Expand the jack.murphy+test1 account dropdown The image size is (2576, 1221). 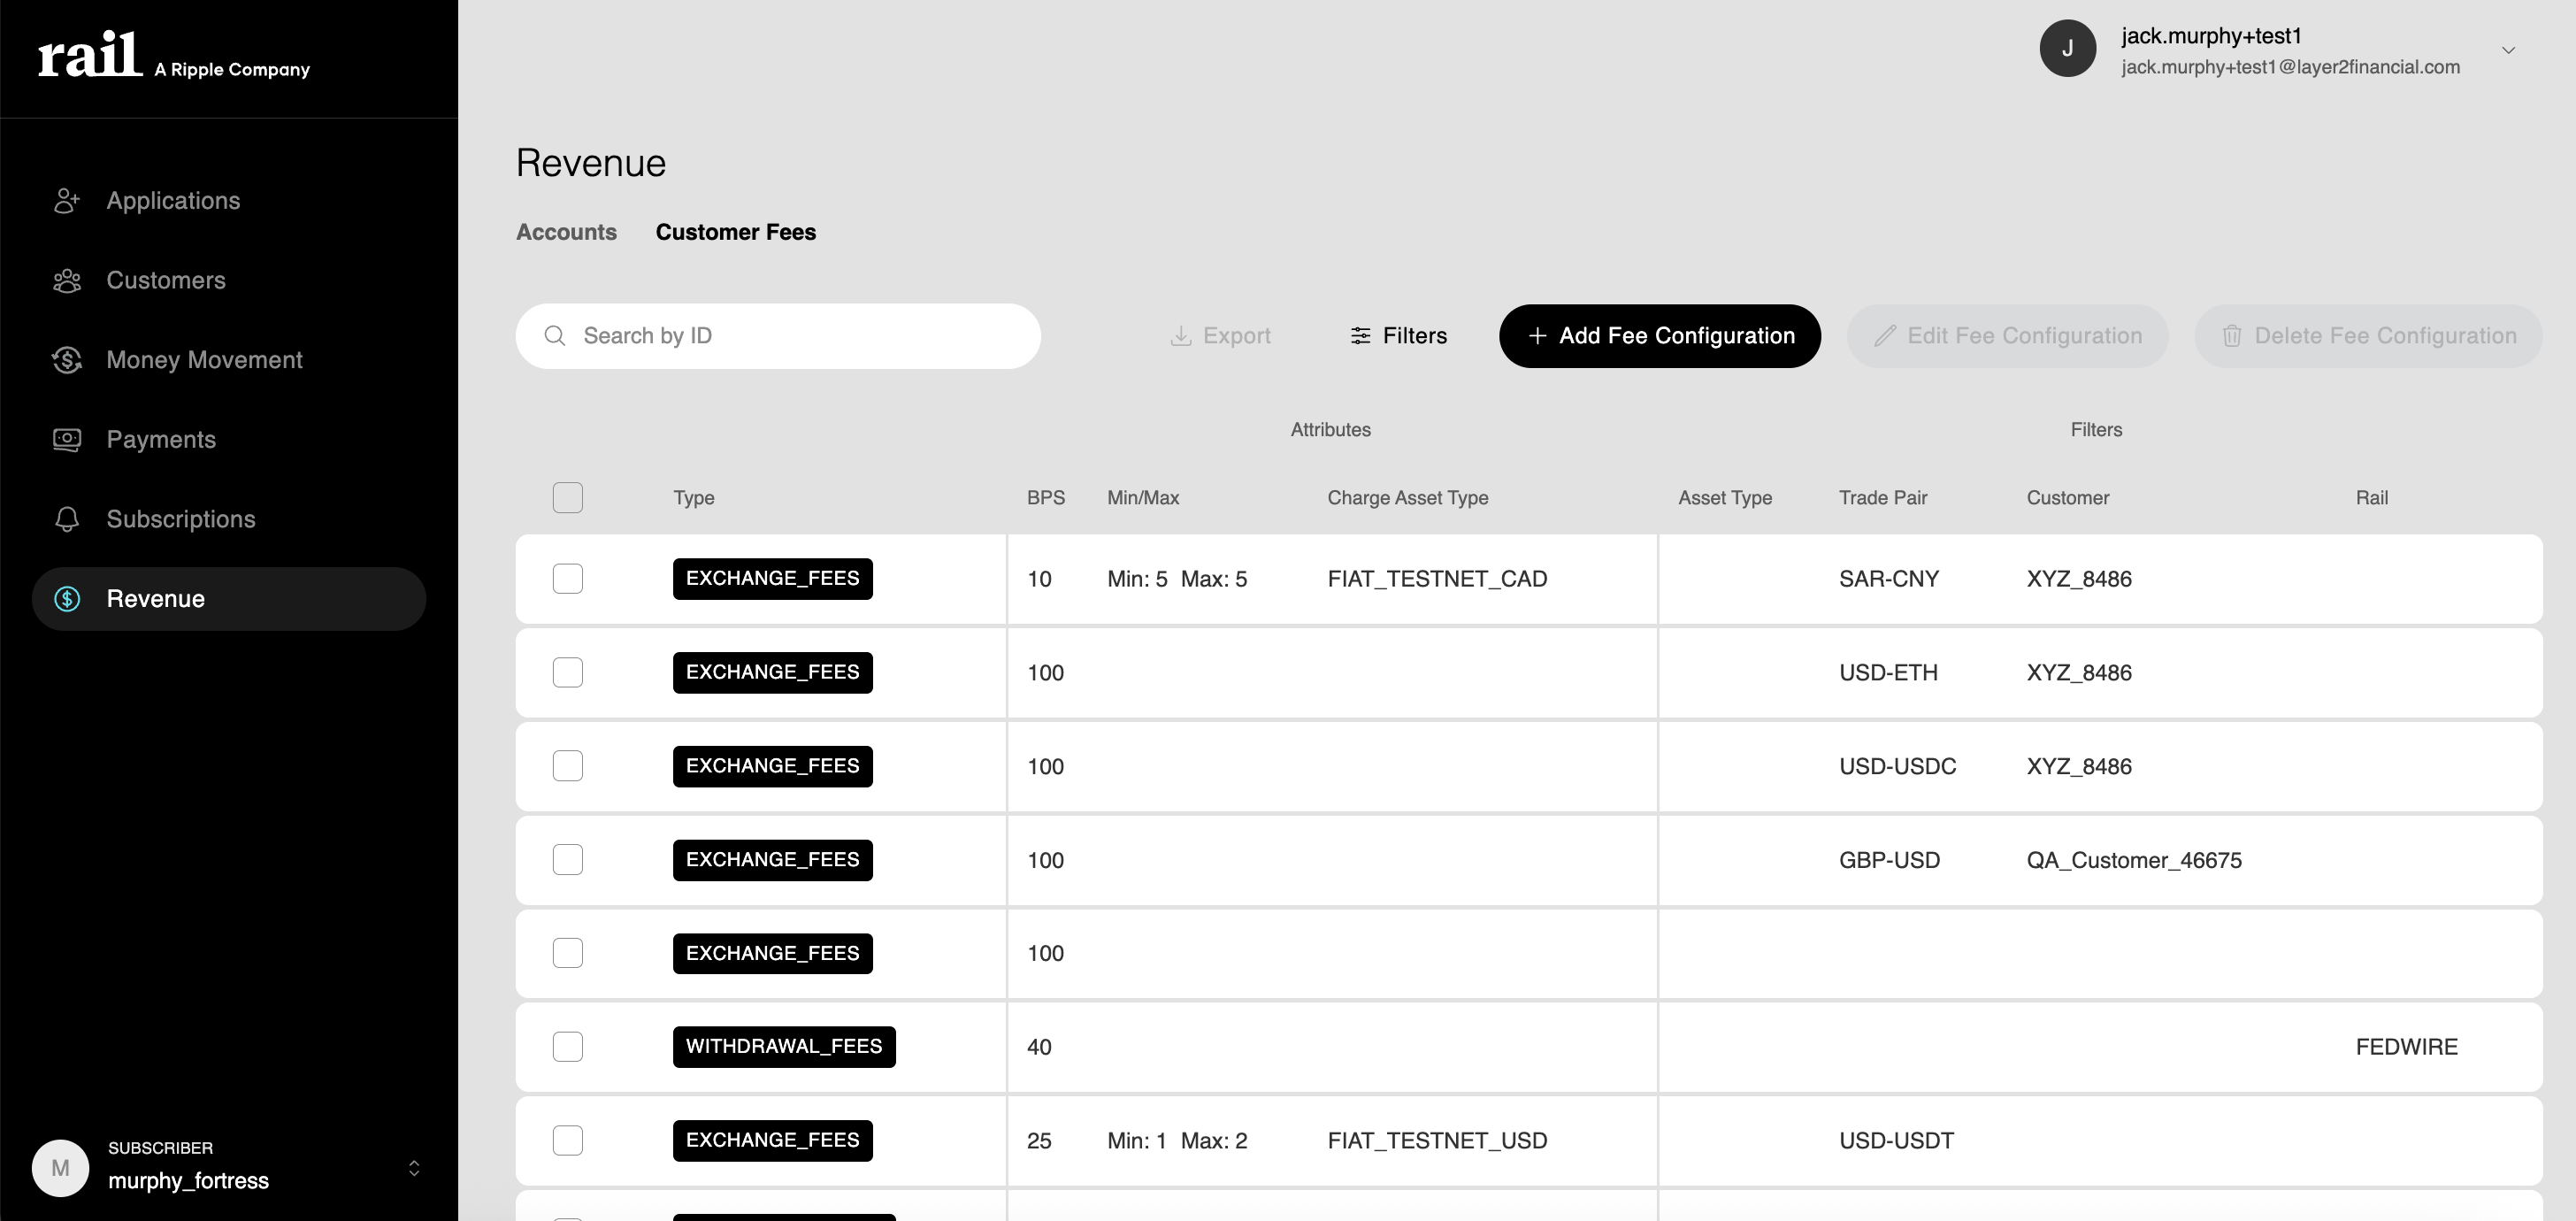[x=2508, y=50]
